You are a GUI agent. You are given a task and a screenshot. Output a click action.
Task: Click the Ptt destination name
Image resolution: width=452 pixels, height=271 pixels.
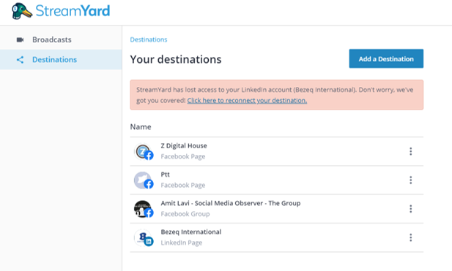(x=165, y=175)
